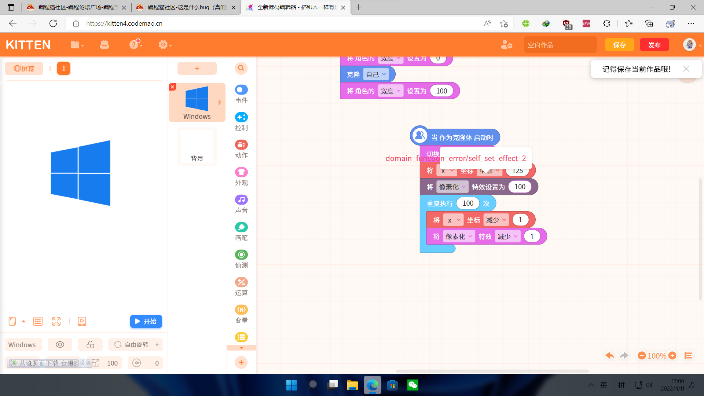This screenshot has height=396, width=704.
Task: Toggle Windows sprite visibility eye
Action: point(60,345)
